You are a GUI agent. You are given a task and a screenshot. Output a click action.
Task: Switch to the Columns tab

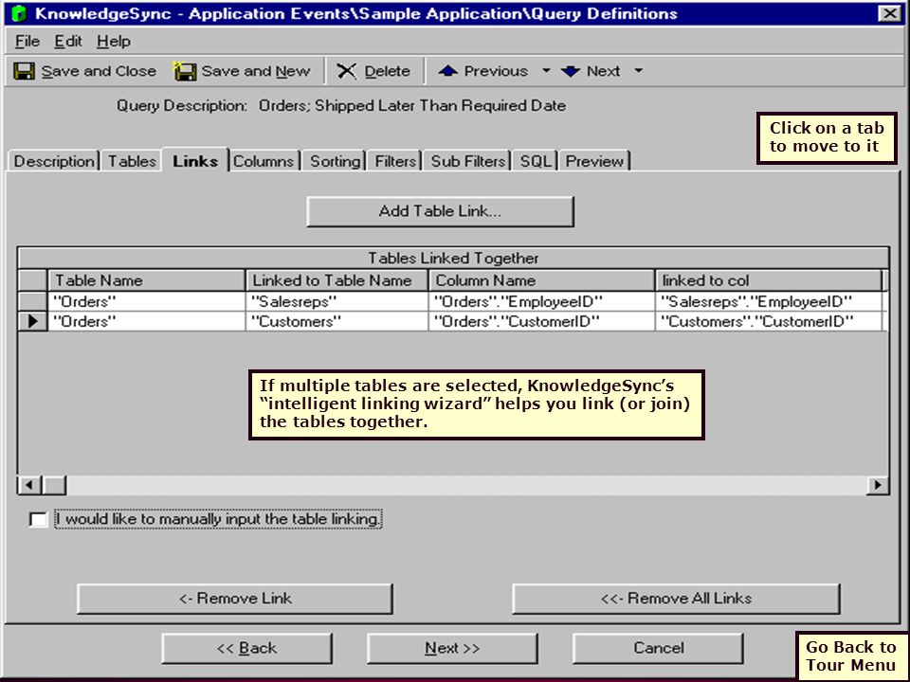(264, 161)
